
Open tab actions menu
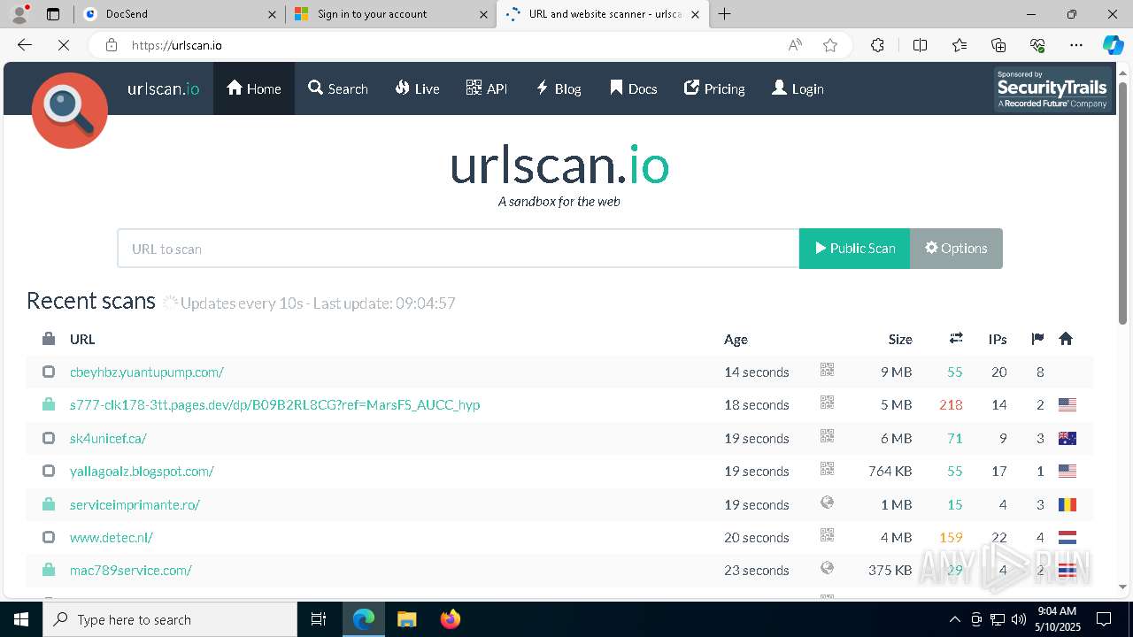click(53, 14)
